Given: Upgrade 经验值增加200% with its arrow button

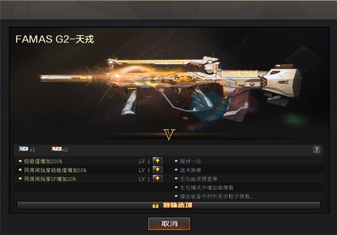Looking at the screenshot, I should (158, 161).
